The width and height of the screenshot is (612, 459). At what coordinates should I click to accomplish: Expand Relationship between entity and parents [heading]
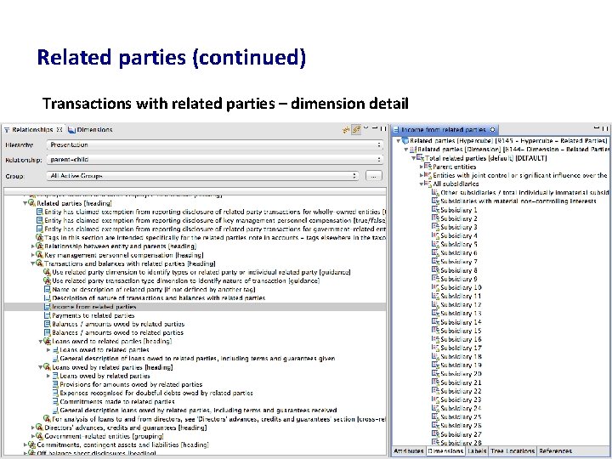coord(33,246)
